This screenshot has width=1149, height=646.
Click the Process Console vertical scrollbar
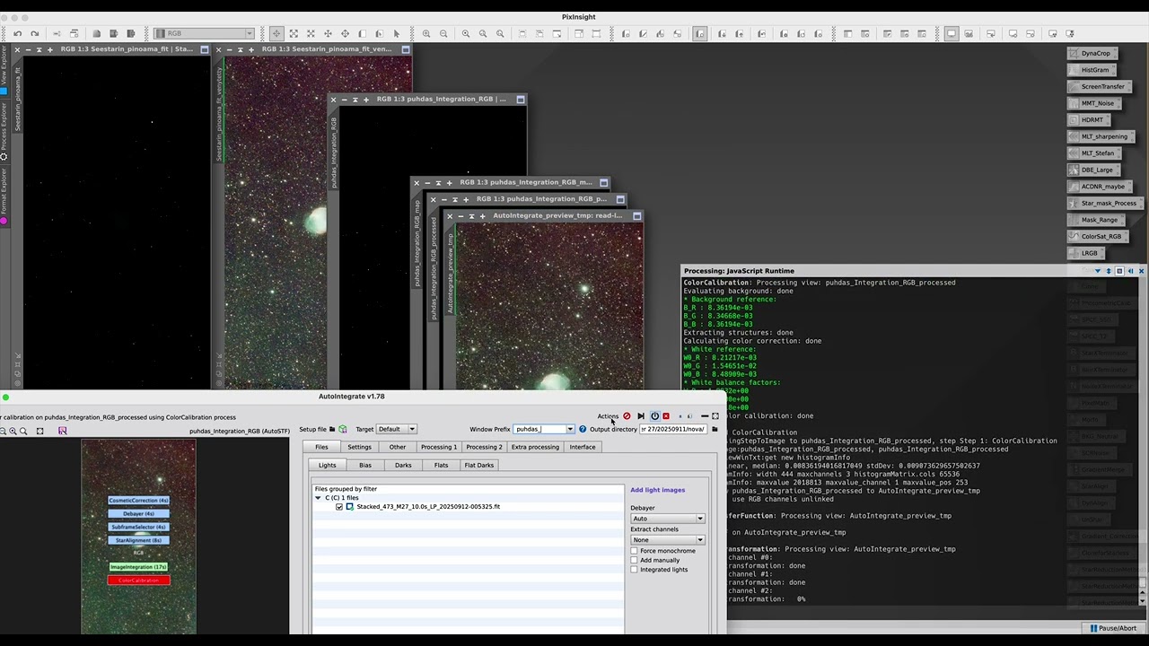(x=1142, y=440)
